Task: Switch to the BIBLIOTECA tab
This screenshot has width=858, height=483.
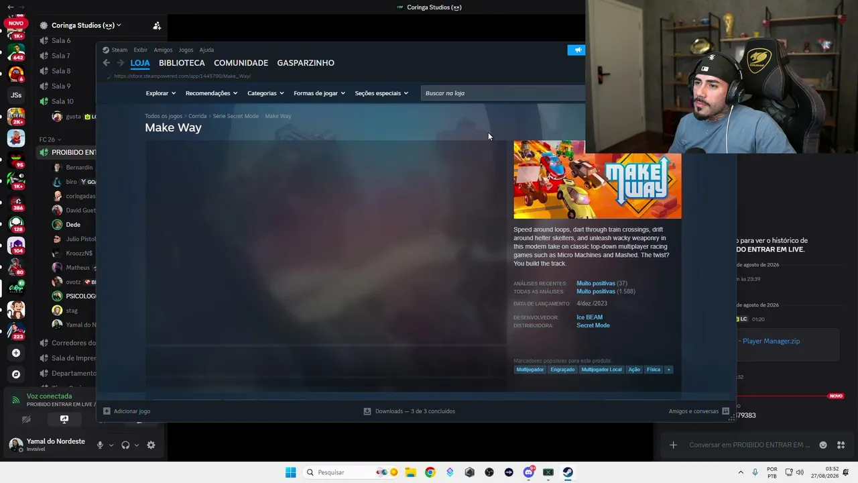Action: click(x=182, y=63)
